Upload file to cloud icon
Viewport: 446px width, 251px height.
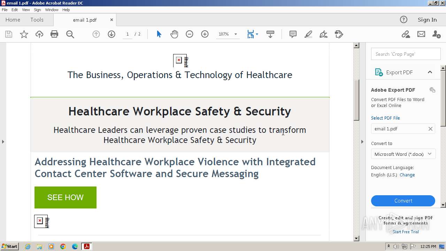pos(39,34)
